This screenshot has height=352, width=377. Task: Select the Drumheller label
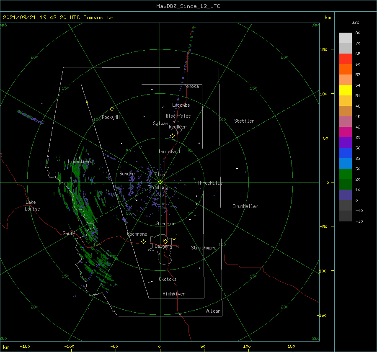[245, 206]
